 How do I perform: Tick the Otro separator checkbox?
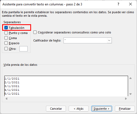pos(6,49)
